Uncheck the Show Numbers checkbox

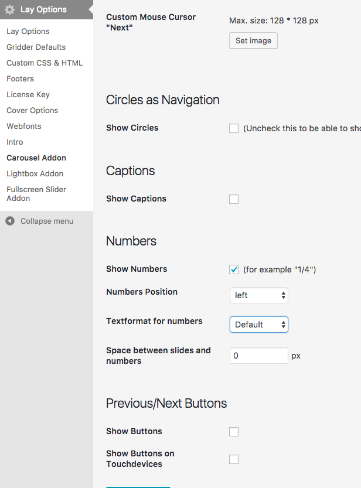[234, 269]
